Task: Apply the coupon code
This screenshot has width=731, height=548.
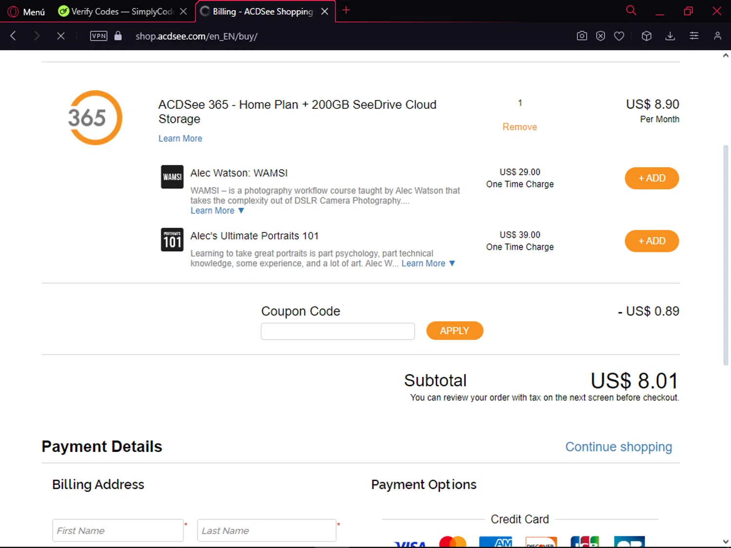Action: tap(455, 331)
